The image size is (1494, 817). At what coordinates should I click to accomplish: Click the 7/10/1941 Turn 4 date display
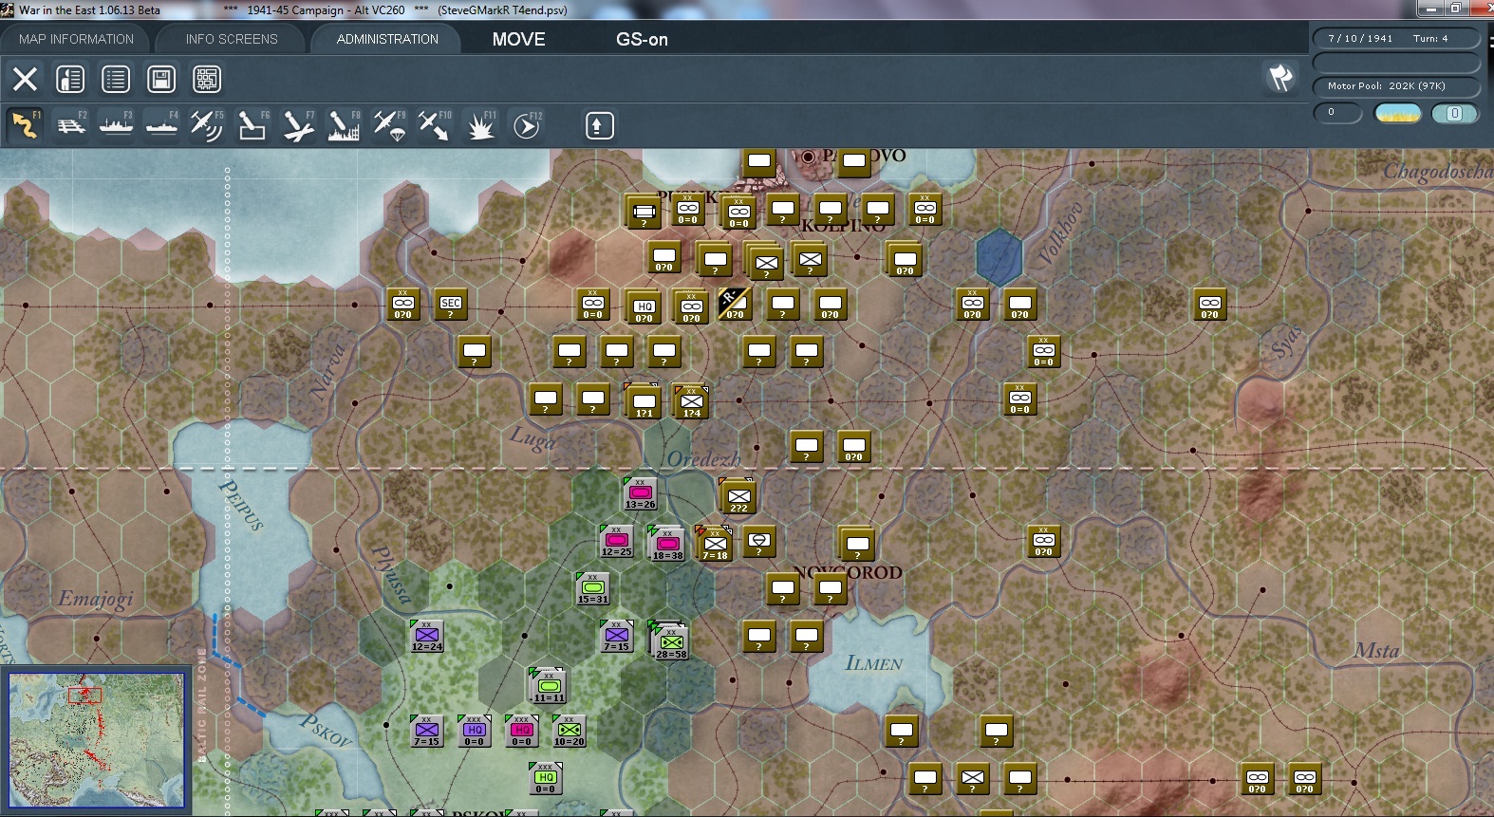point(1395,39)
